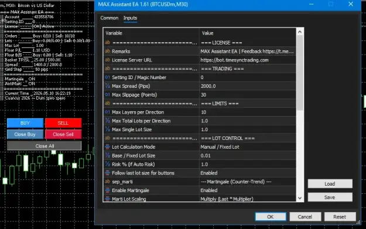Edit the Max Single Lot Size value
366x229 pixels.
click(x=248, y=129)
